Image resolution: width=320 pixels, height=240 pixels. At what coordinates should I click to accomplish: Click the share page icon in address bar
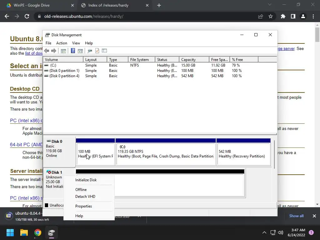click(x=261, y=16)
